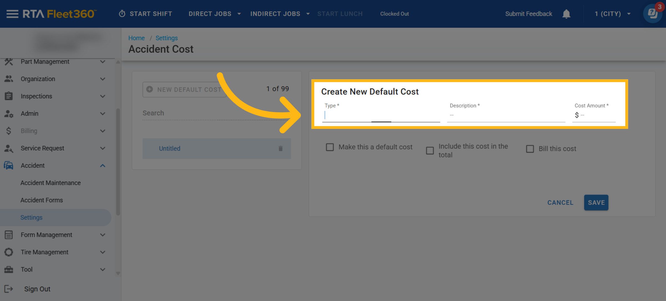This screenshot has height=301, width=666.
Task: Click into the Description input field
Action: tap(506, 115)
